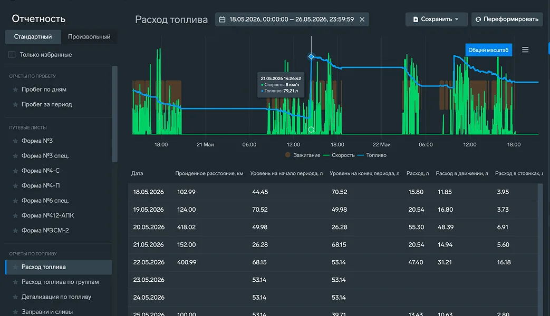Screen dimensions: 550x316
Task: Click the white circle speed marker on chart
Action: (x=311, y=130)
